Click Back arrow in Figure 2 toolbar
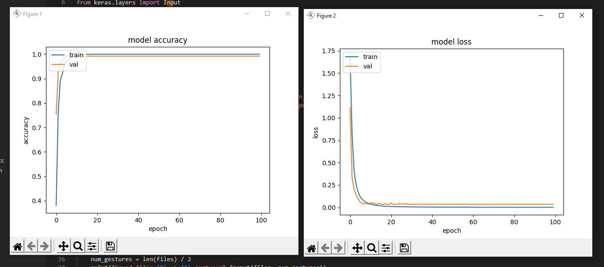 (x=325, y=248)
